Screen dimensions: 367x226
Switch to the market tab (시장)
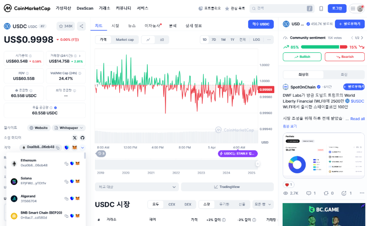(x=115, y=26)
